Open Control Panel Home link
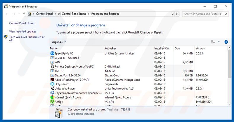Screen dimensions: 234x122 point(22,23)
